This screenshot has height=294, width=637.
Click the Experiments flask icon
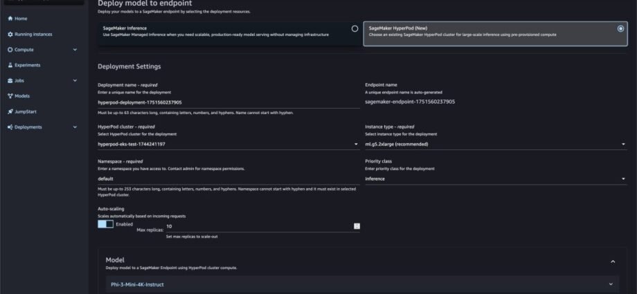pos(10,65)
